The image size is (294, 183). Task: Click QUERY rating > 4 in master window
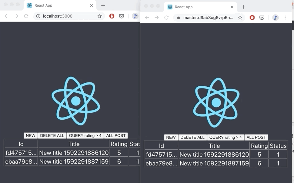coord(226,138)
